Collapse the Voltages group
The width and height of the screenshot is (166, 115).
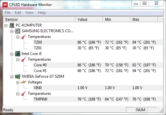point(18,82)
